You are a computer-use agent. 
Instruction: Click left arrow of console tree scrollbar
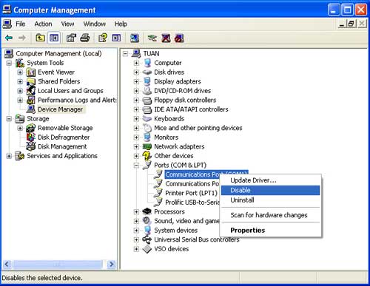coord(7,265)
